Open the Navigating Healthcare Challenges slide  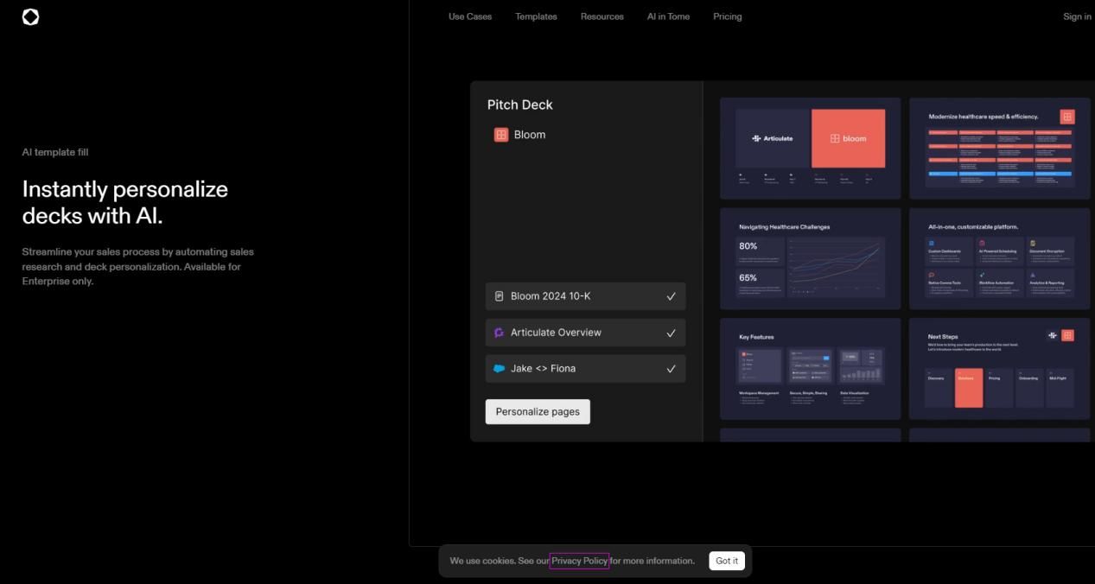coord(810,258)
